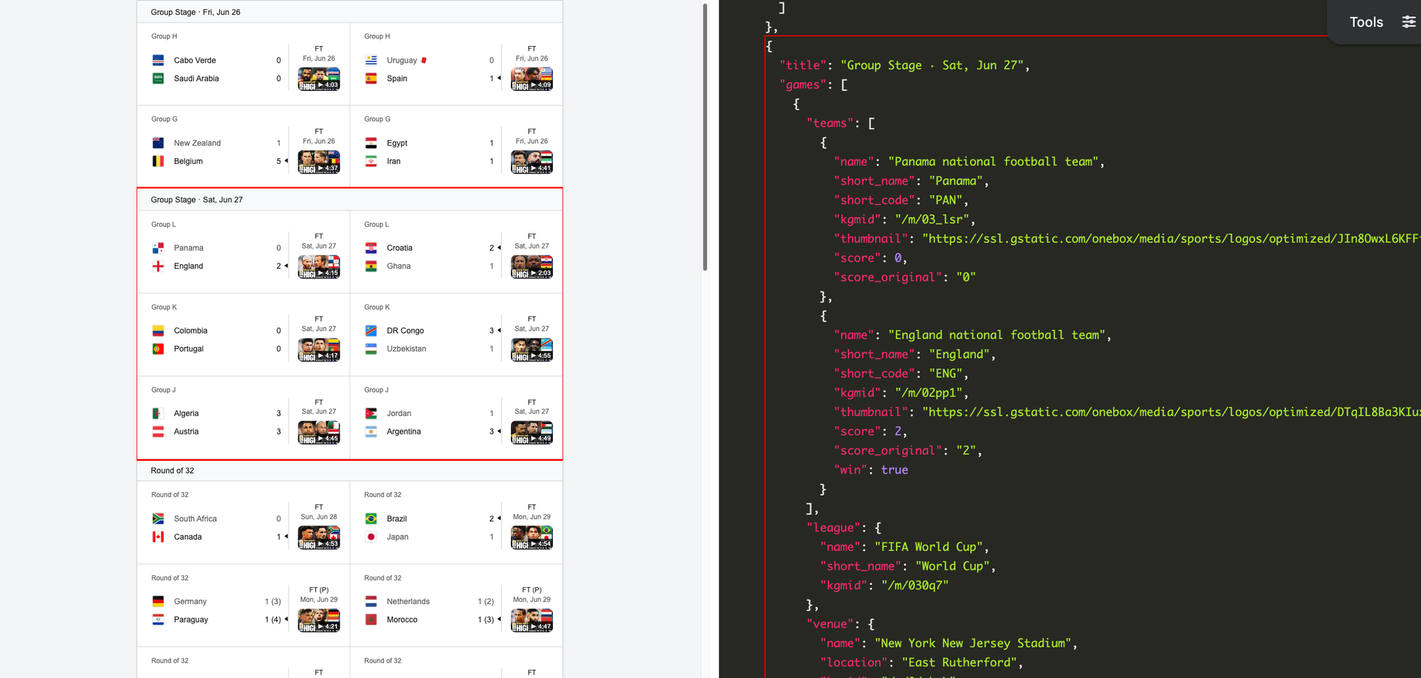1421x678 pixels.
Task: Play Germany vs Paraguay highlights video
Action: pos(319,620)
